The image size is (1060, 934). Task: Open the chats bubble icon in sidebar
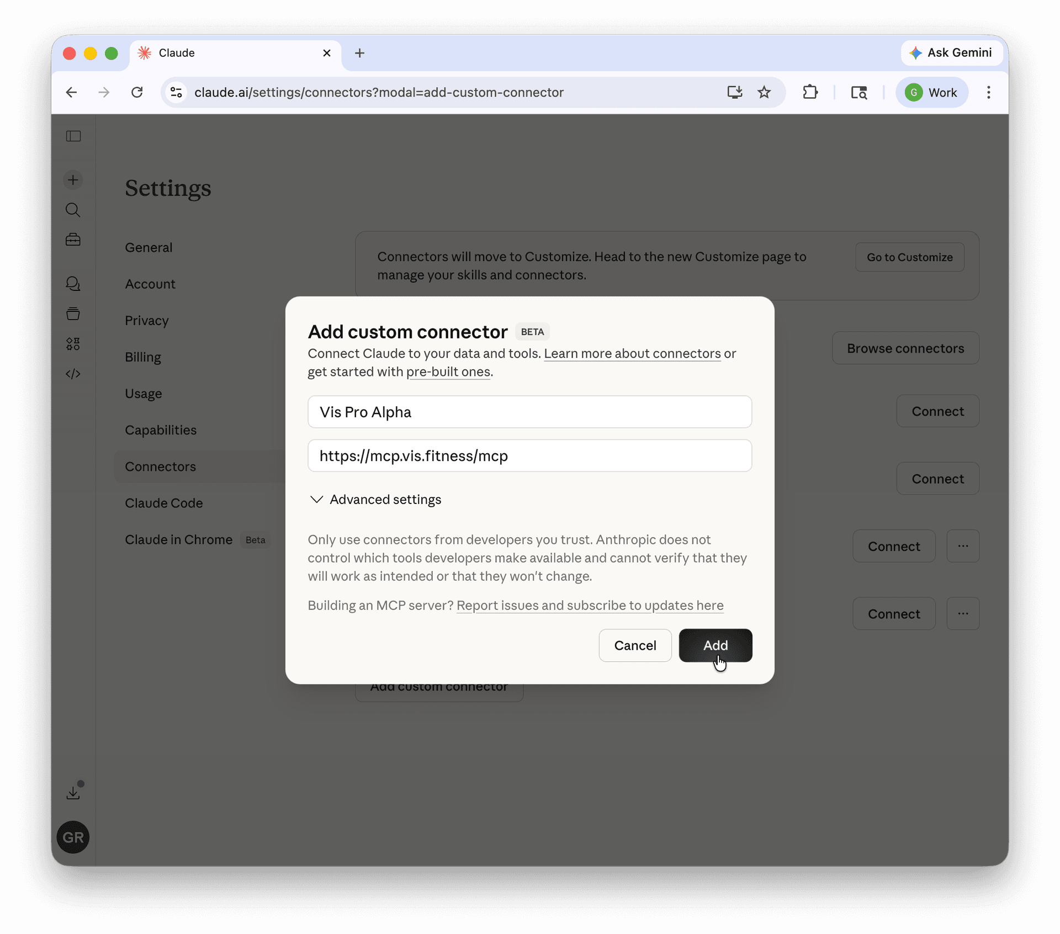coord(73,284)
